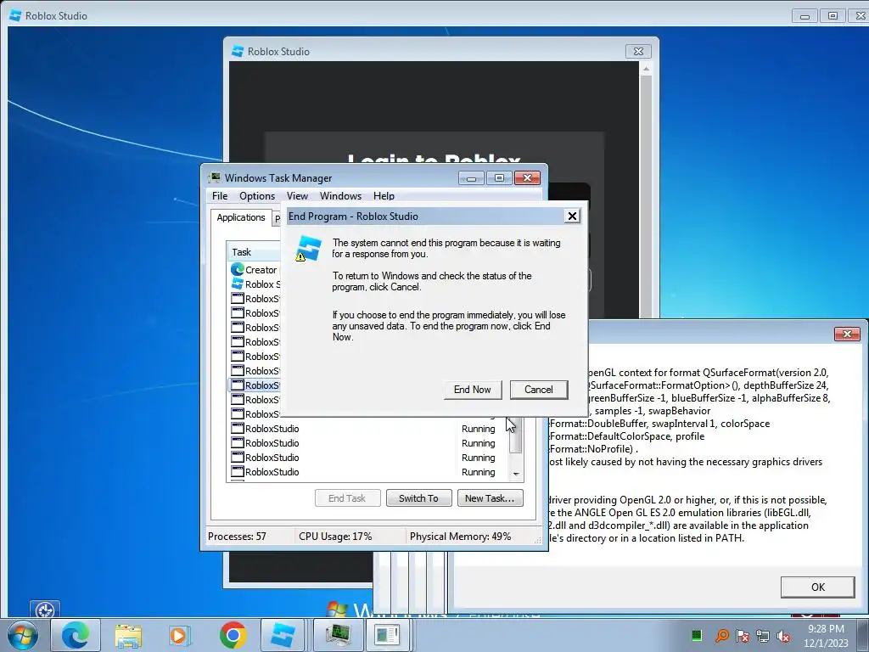Click scroll-up arrow in Roblox Studio login window
The height and width of the screenshot is (652, 869).
(646, 68)
